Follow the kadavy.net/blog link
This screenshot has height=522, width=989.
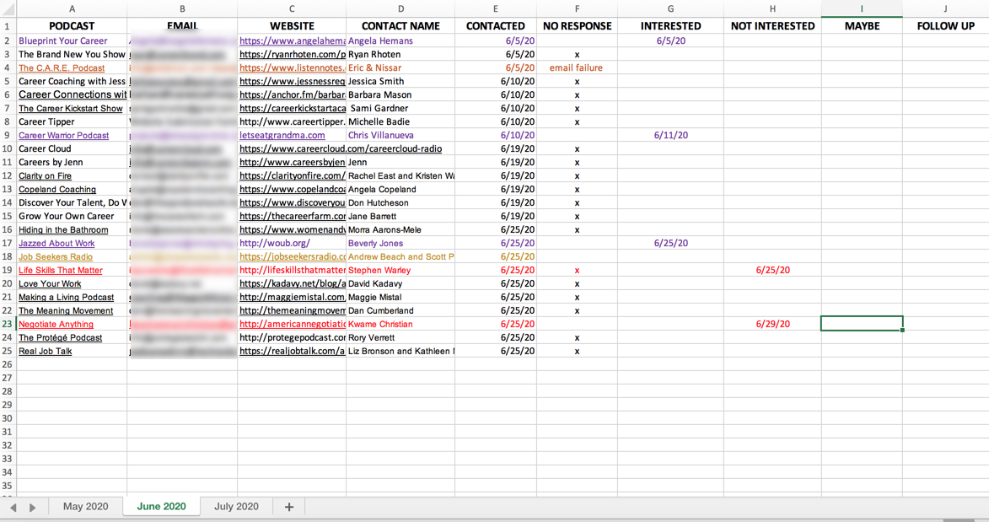point(293,283)
